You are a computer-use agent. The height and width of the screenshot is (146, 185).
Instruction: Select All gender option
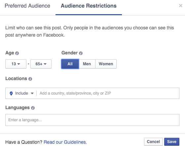tap(70, 64)
